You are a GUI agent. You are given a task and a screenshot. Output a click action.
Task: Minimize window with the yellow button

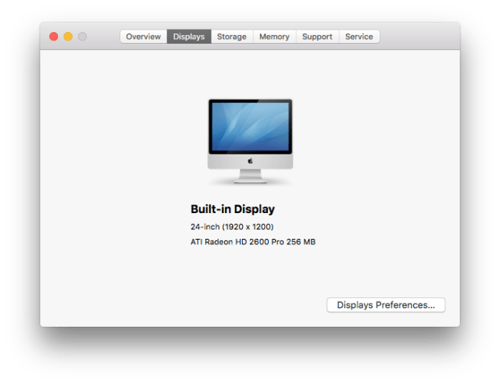68,37
